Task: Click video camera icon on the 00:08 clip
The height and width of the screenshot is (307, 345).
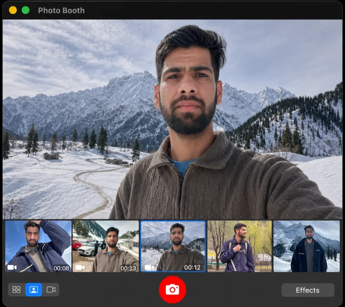Action: [x=12, y=268]
